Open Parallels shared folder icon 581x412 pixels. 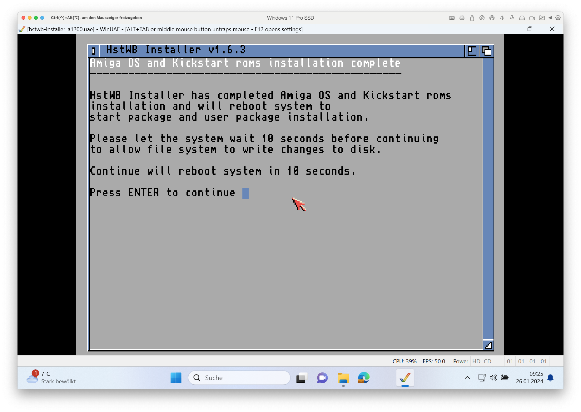pyautogui.click(x=542, y=18)
